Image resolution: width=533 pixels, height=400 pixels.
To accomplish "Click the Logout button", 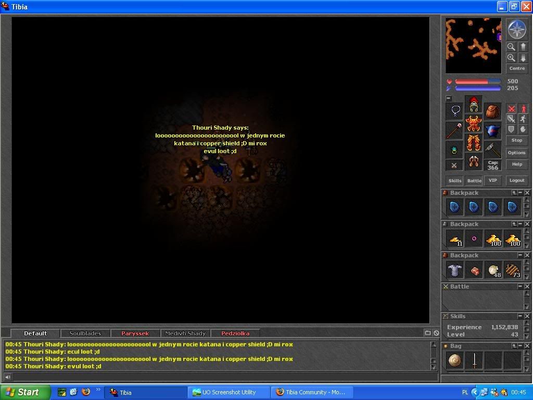I will (x=517, y=181).
